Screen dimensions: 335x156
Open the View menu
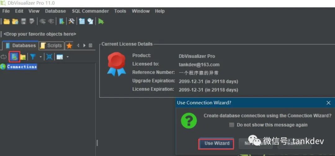tap(34, 11)
